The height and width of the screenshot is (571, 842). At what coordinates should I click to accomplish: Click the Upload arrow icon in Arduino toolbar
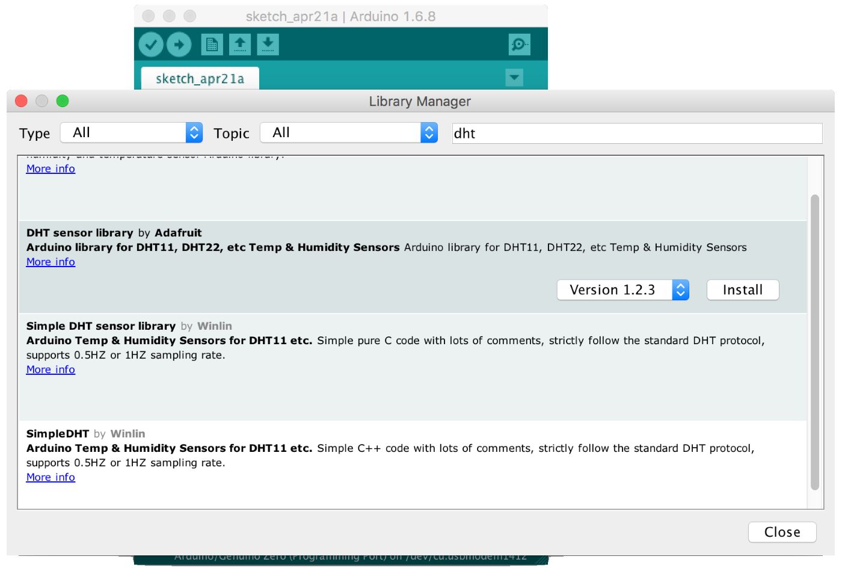click(x=179, y=45)
